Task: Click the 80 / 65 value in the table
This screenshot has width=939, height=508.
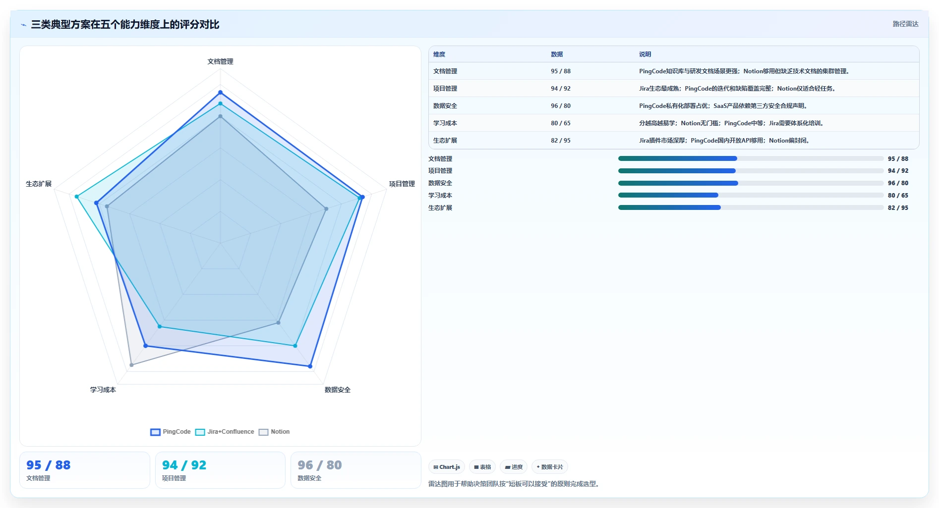Action: pos(561,123)
